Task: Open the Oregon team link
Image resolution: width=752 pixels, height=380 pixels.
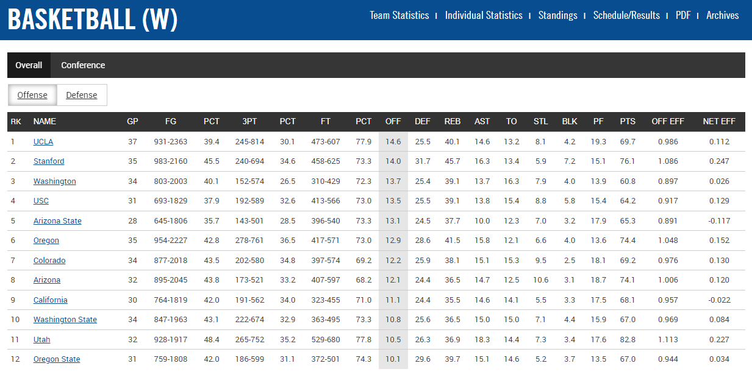Action: (46, 241)
